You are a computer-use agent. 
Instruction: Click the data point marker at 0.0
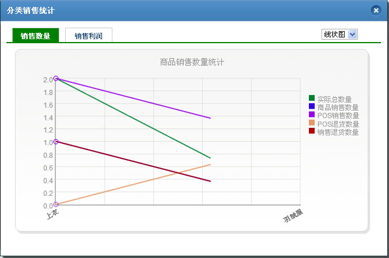[x=56, y=204]
